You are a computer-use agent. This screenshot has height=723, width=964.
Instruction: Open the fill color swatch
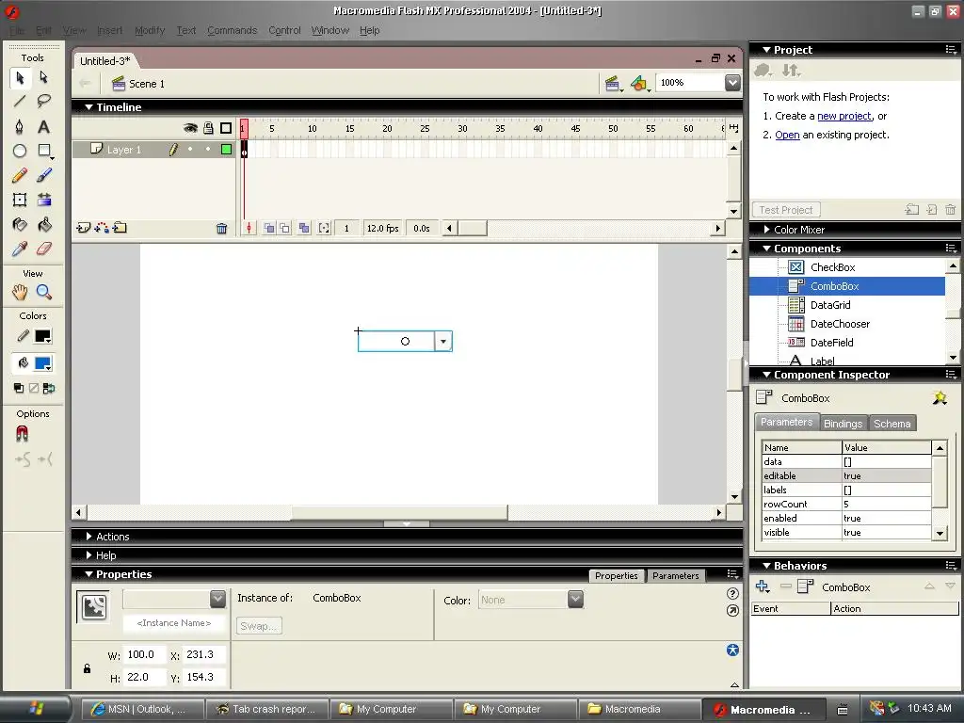click(43, 363)
